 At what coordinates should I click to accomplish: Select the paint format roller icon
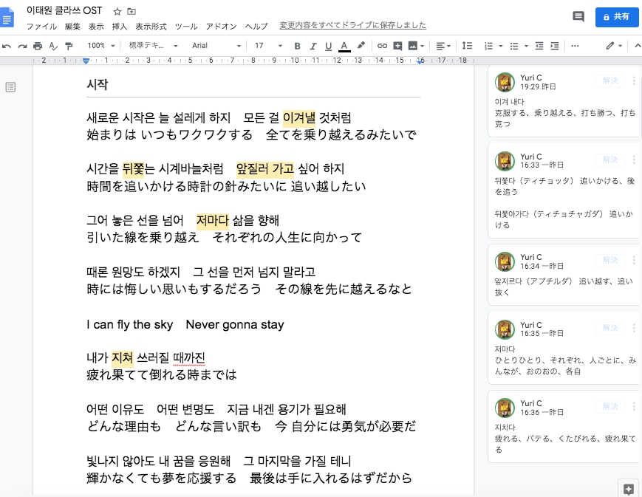69,46
